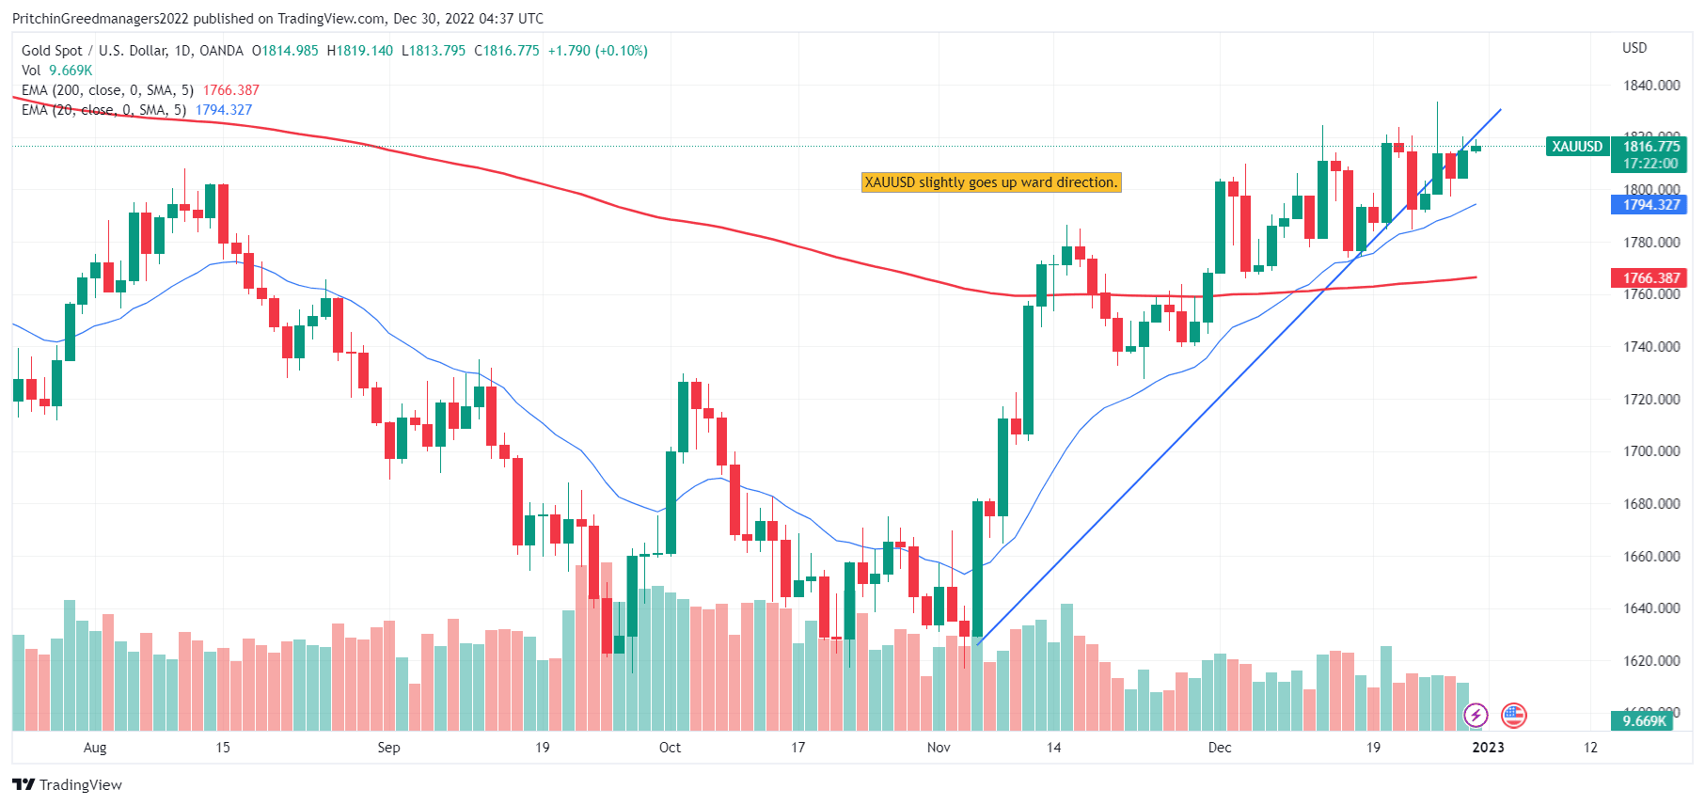1705x805 pixels.
Task: Click the Aug label on time axis
Action: click(x=95, y=748)
